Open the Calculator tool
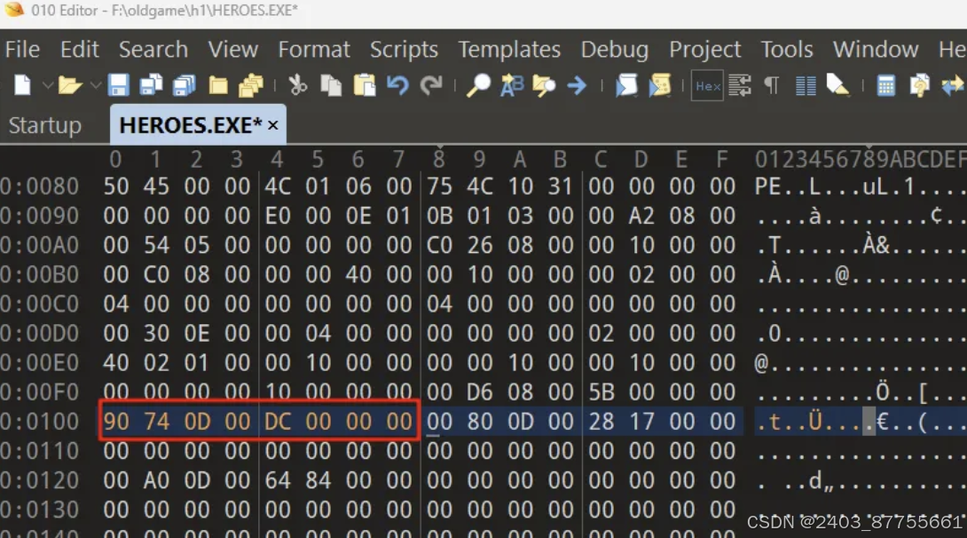The image size is (967, 538). pos(885,85)
